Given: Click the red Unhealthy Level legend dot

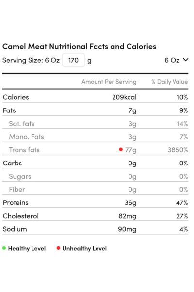Looking at the screenshot, I should click(58, 248).
